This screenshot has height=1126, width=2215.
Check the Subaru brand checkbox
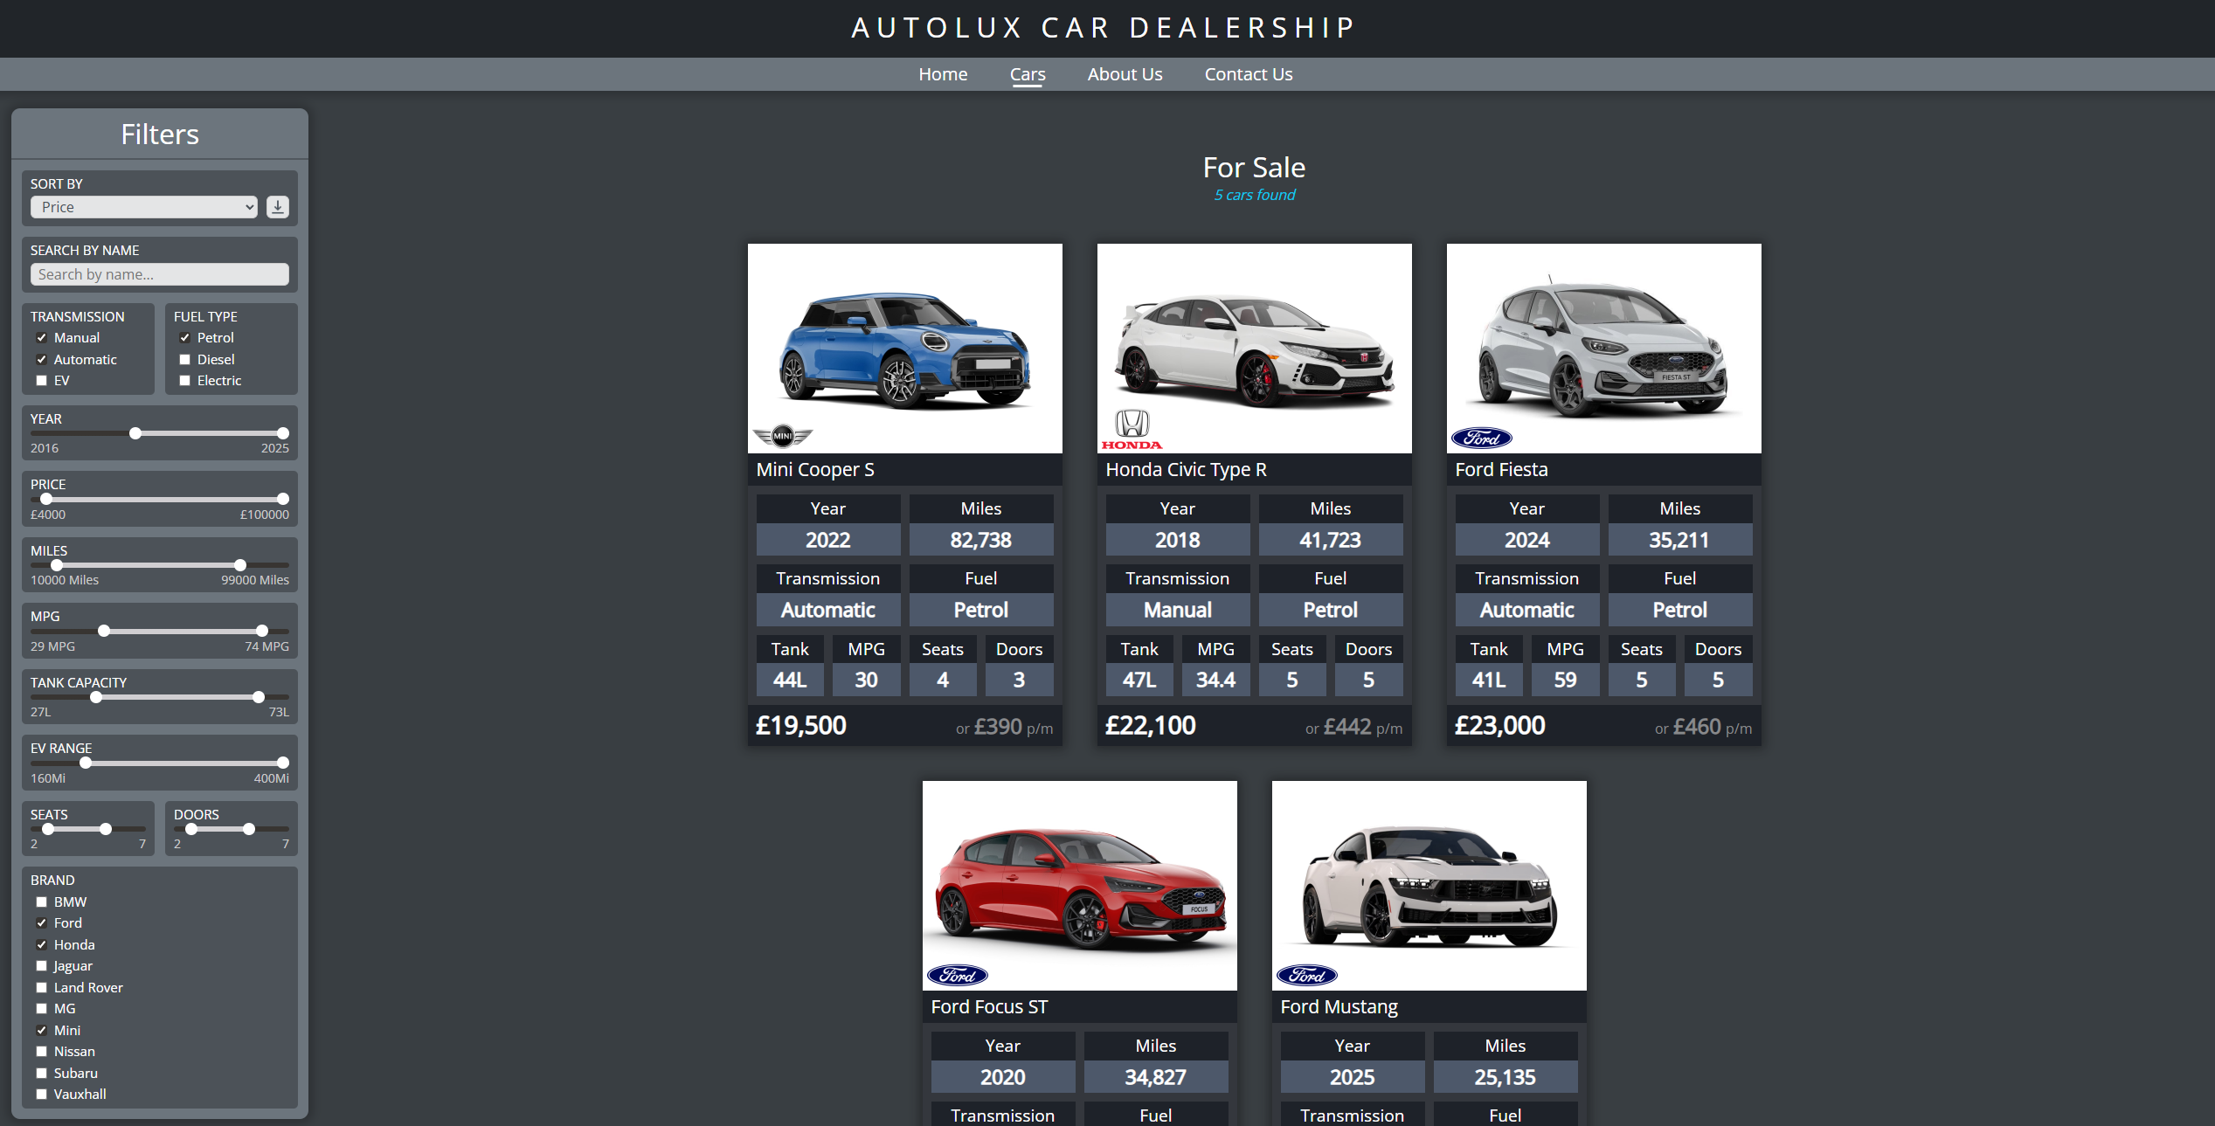click(41, 1074)
